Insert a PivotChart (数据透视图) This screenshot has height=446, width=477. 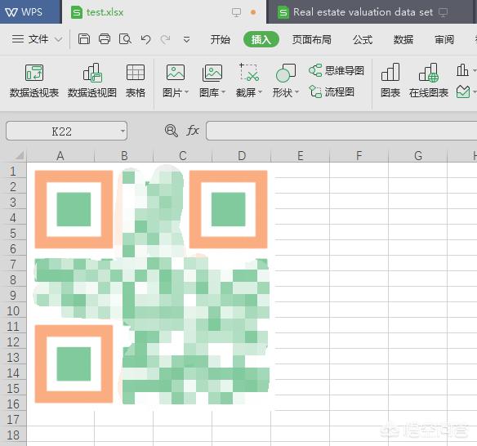[91, 81]
